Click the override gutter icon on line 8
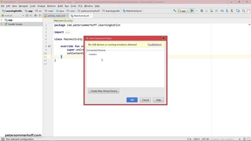 point(49,46)
